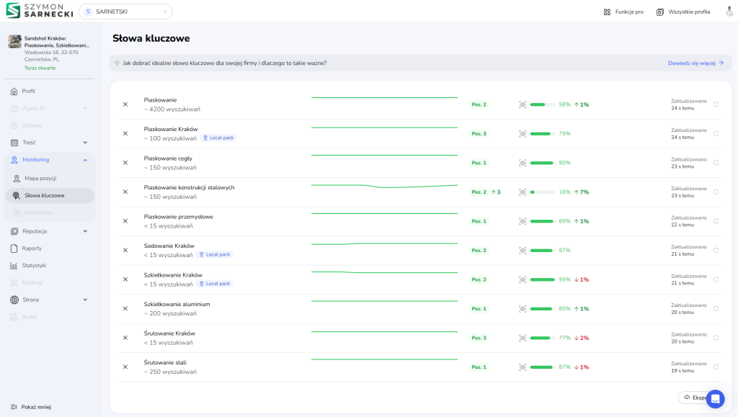Open the chat support bubble
Screen dimensions: 738x417
point(716,399)
